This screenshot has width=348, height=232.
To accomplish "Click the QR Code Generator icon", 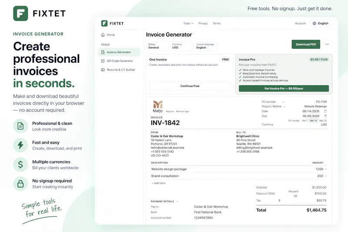I will coord(103,61).
